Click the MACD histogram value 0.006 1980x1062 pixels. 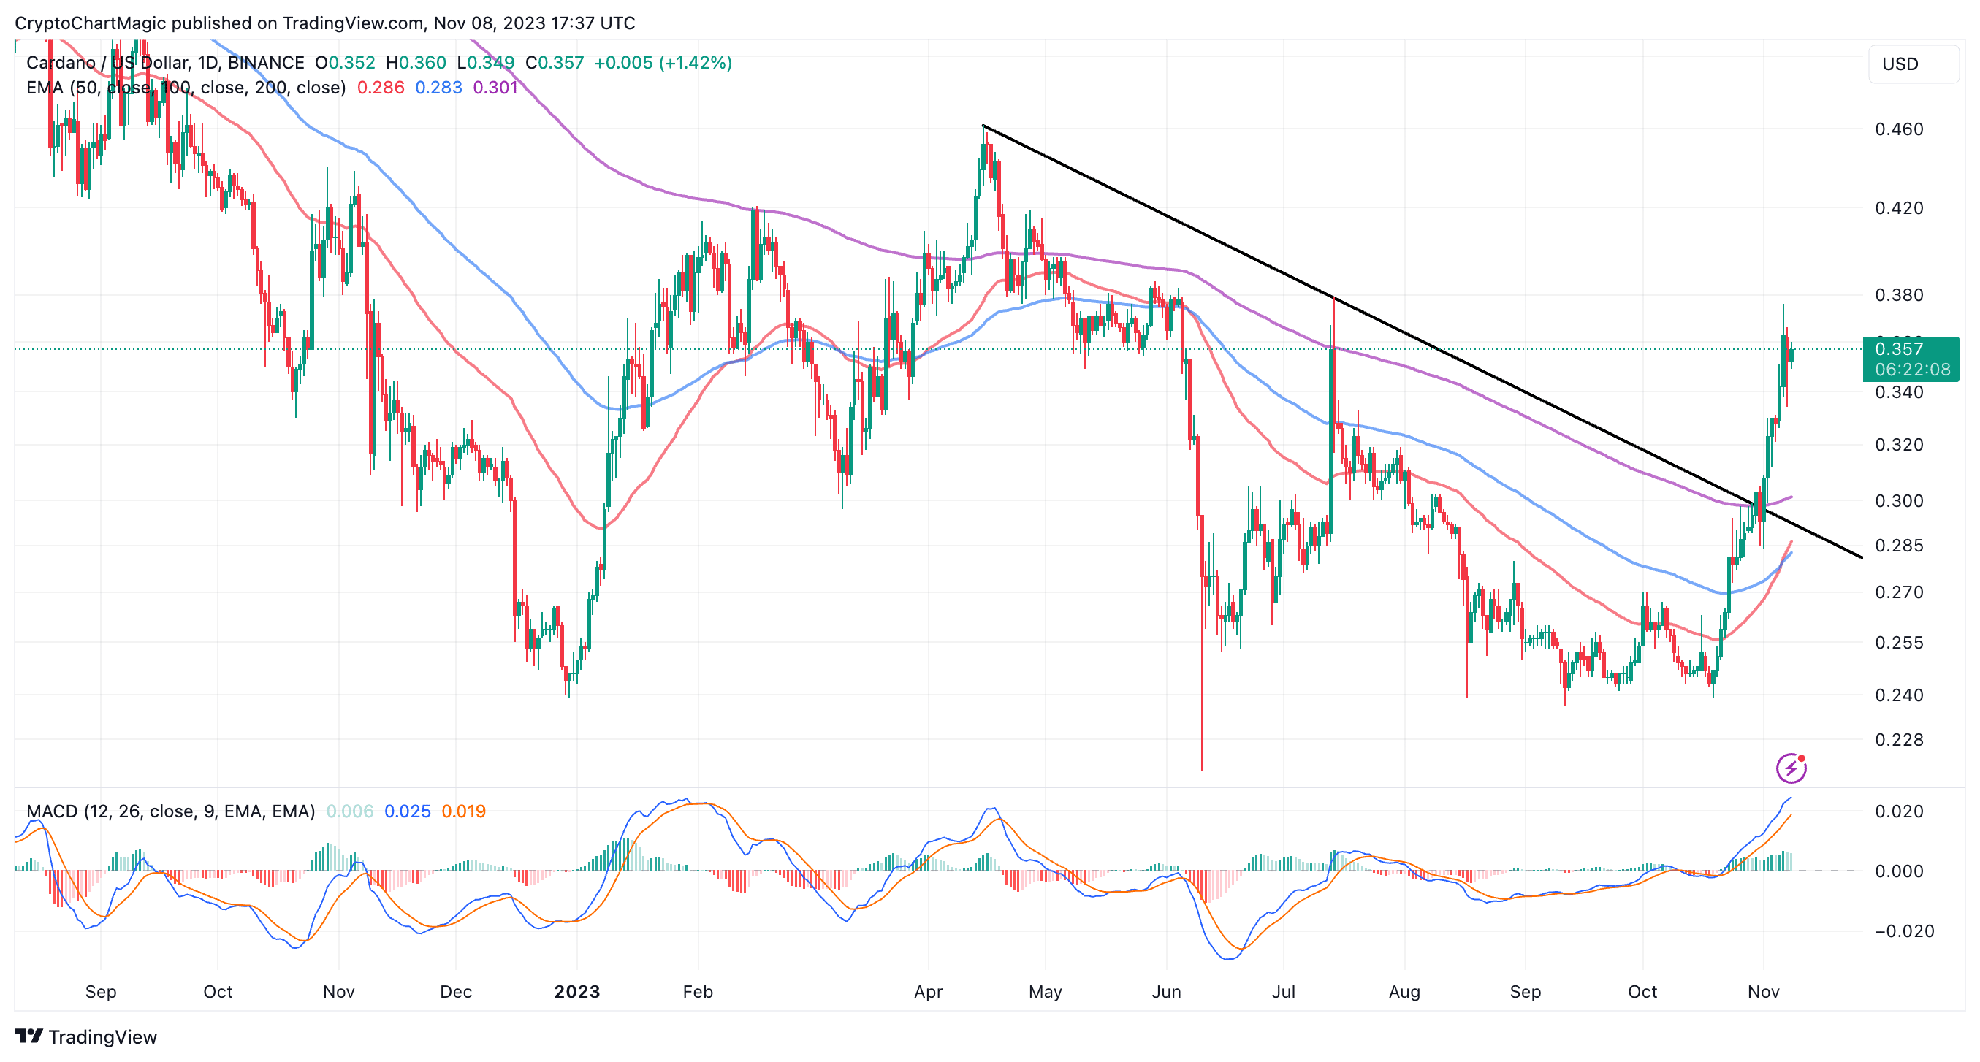[x=350, y=811]
